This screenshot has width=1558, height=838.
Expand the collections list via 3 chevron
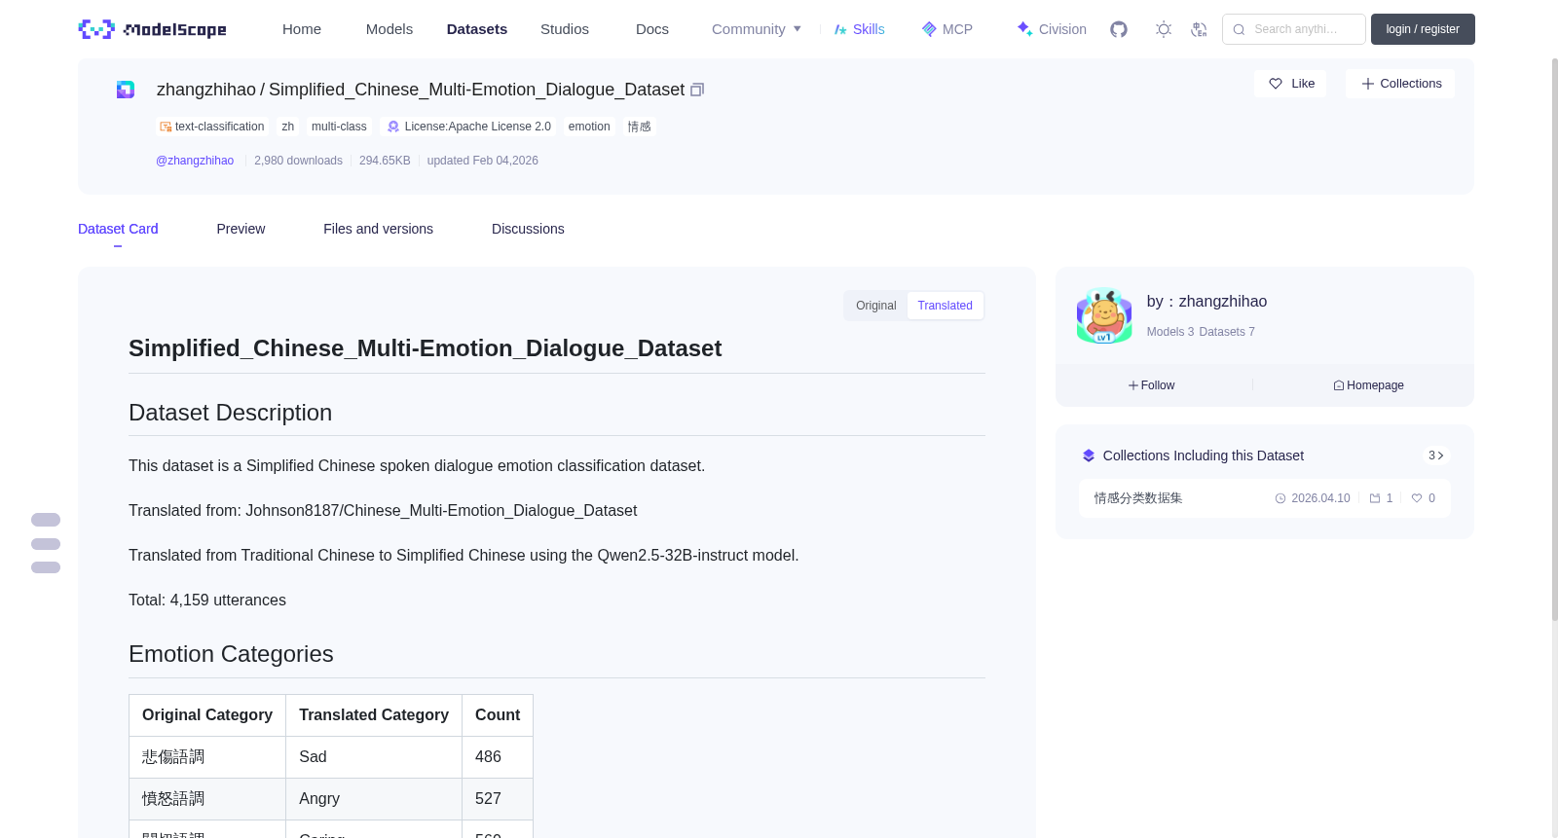(1435, 455)
